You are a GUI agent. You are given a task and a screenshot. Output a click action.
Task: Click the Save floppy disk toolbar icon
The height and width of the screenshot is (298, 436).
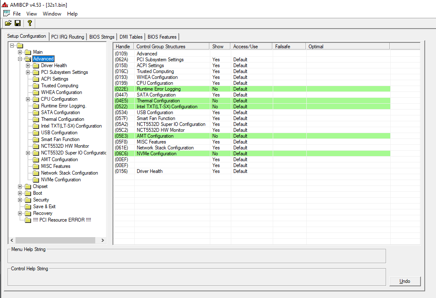[x=18, y=23]
